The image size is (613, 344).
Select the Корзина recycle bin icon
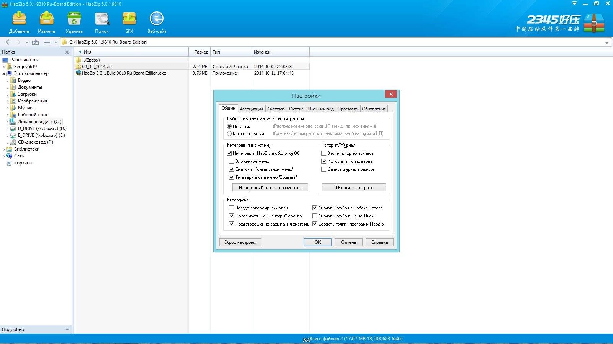tap(9, 163)
